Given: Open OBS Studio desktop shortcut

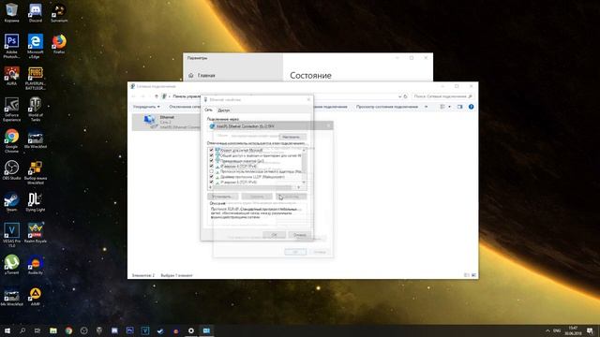Looking at the screenshot, I should click(11, 170).
